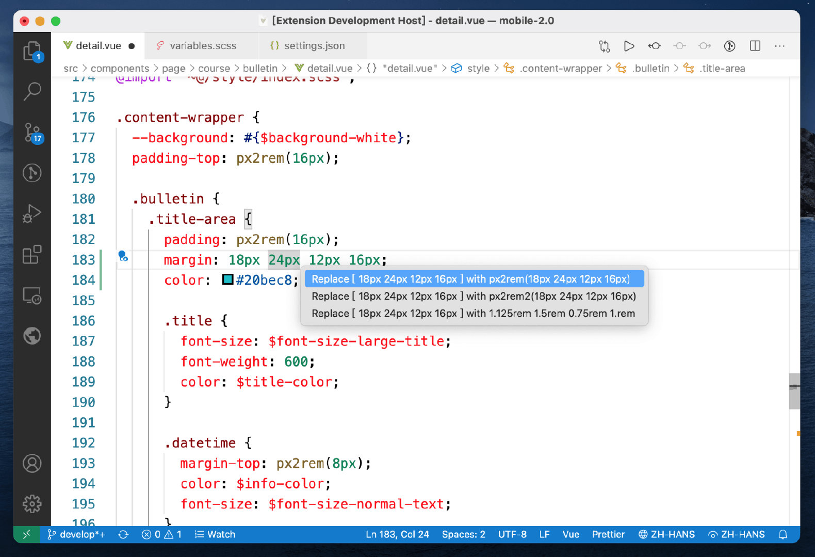Screen dimensions: 815x557
Task: Open the Manage gear menu
Action: pyautogui.click(x=32, y=504)
